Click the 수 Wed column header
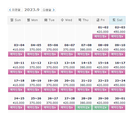The image size is (133, 116). (x=66, y=20)
